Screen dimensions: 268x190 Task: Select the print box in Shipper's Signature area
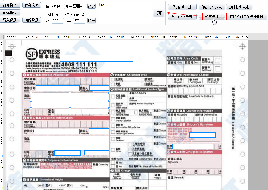pos(202,135)
